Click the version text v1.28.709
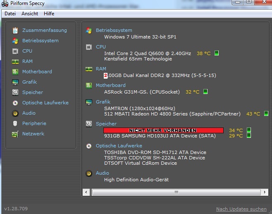Image resolution: width=272 pixels, height=214 pixels. pos(16,209)
